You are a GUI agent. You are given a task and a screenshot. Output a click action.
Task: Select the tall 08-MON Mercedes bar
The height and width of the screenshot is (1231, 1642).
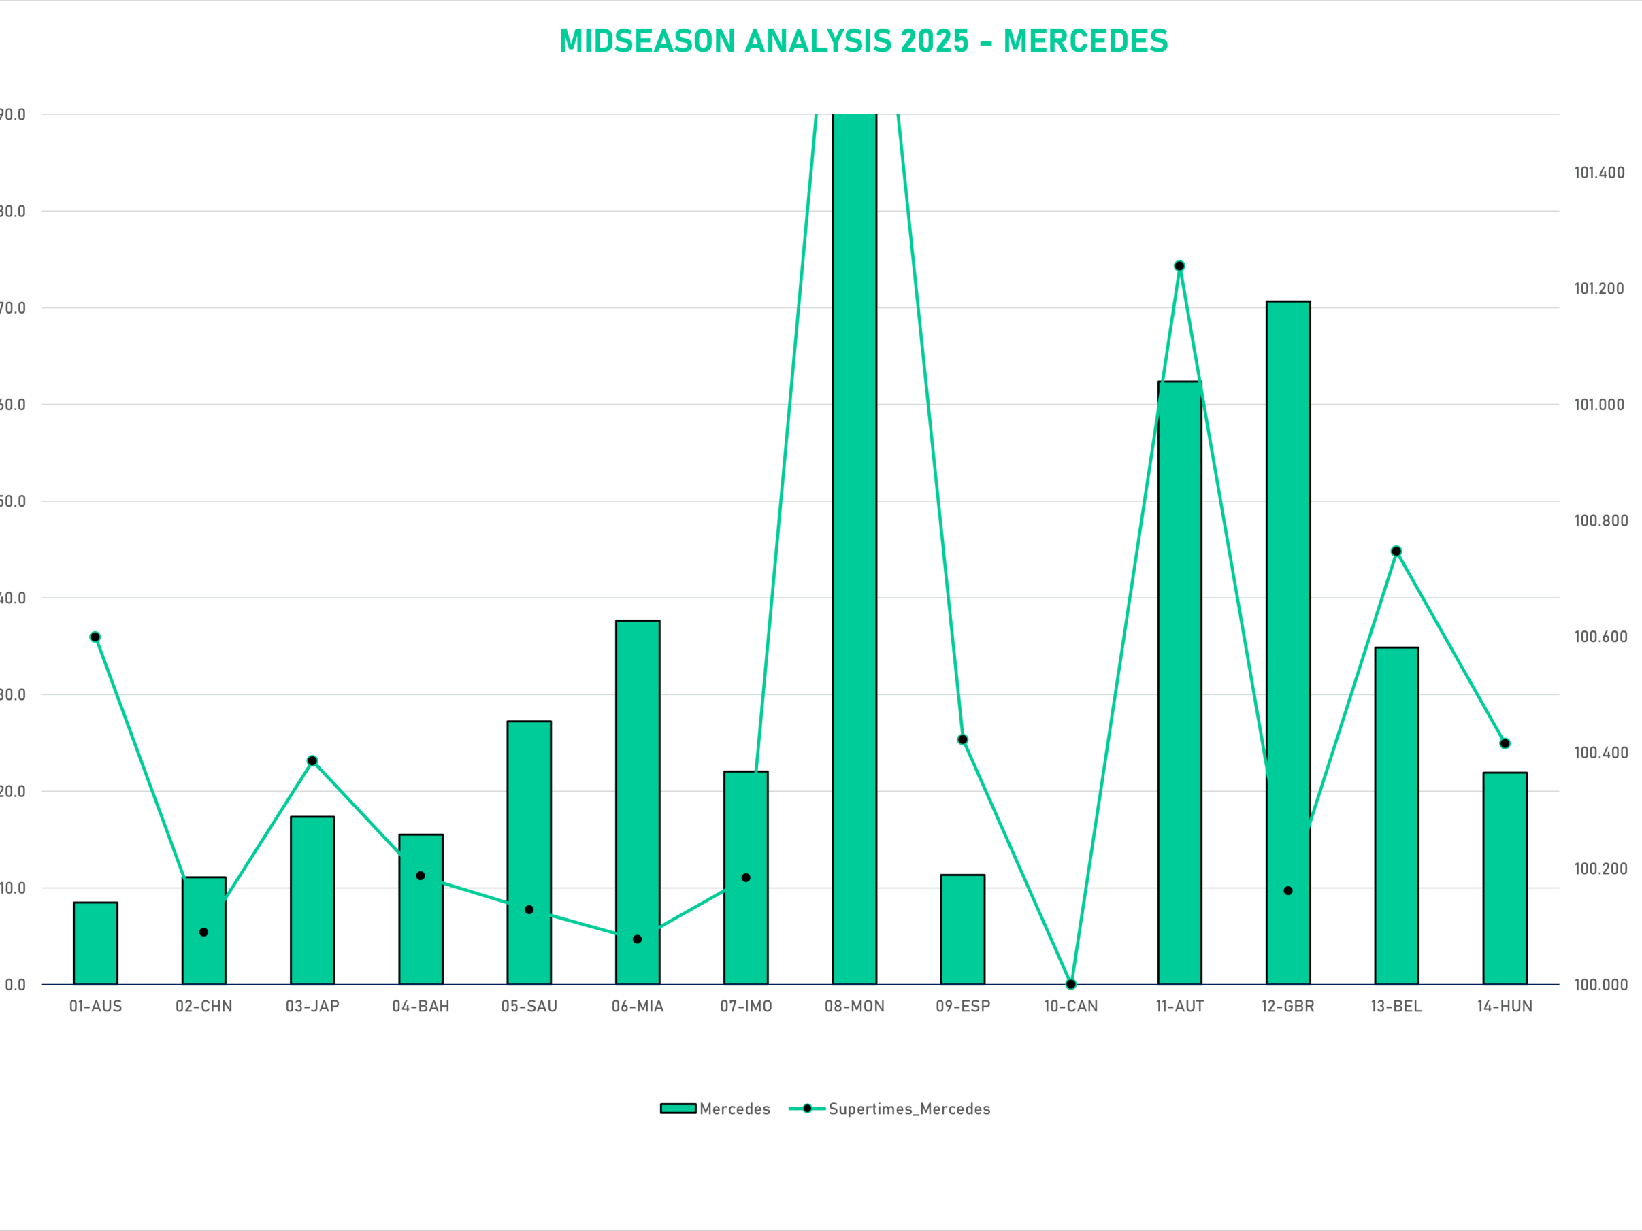click(855, 549)
